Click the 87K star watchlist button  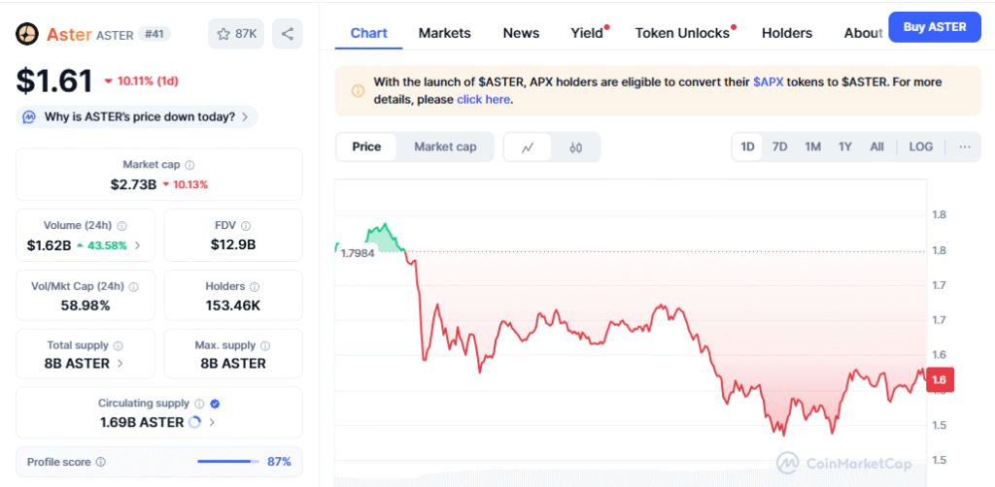click(x=236, y=34)
